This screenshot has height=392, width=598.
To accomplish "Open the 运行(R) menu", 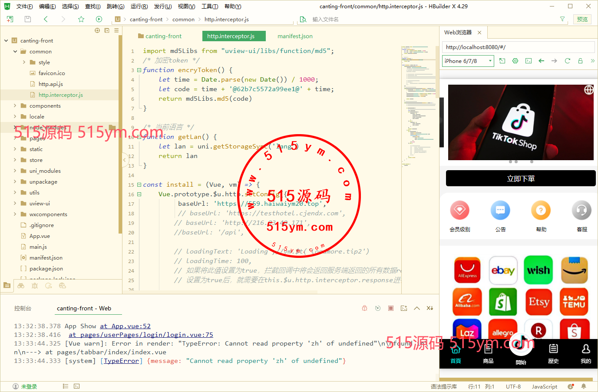I will 139,7.
